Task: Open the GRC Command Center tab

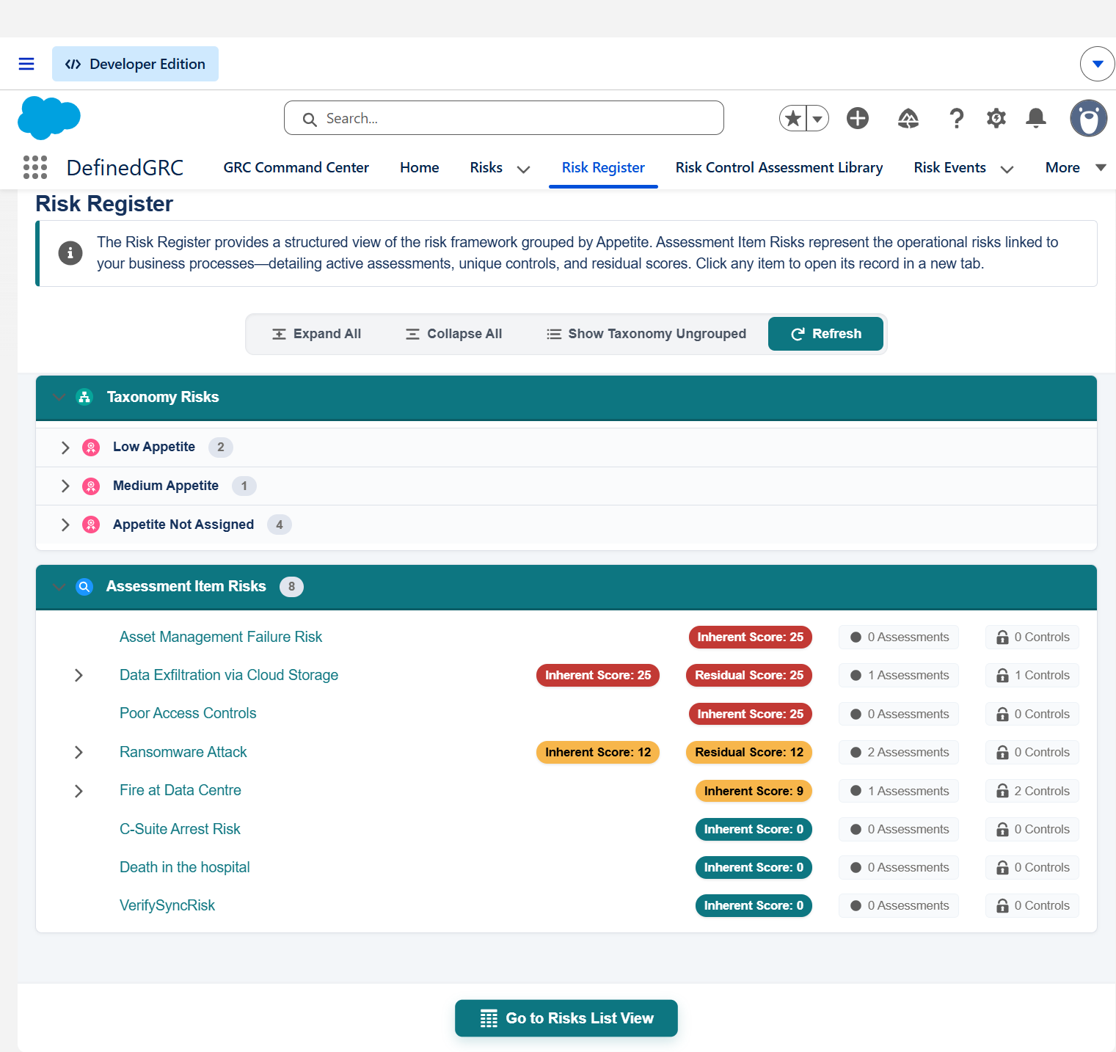Action: pos(296,167)
